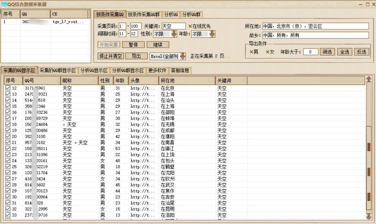The height and width of the screenshot is (224, 376).
Task: Toggle the 在线优先 option
Action: pos(191,26)
